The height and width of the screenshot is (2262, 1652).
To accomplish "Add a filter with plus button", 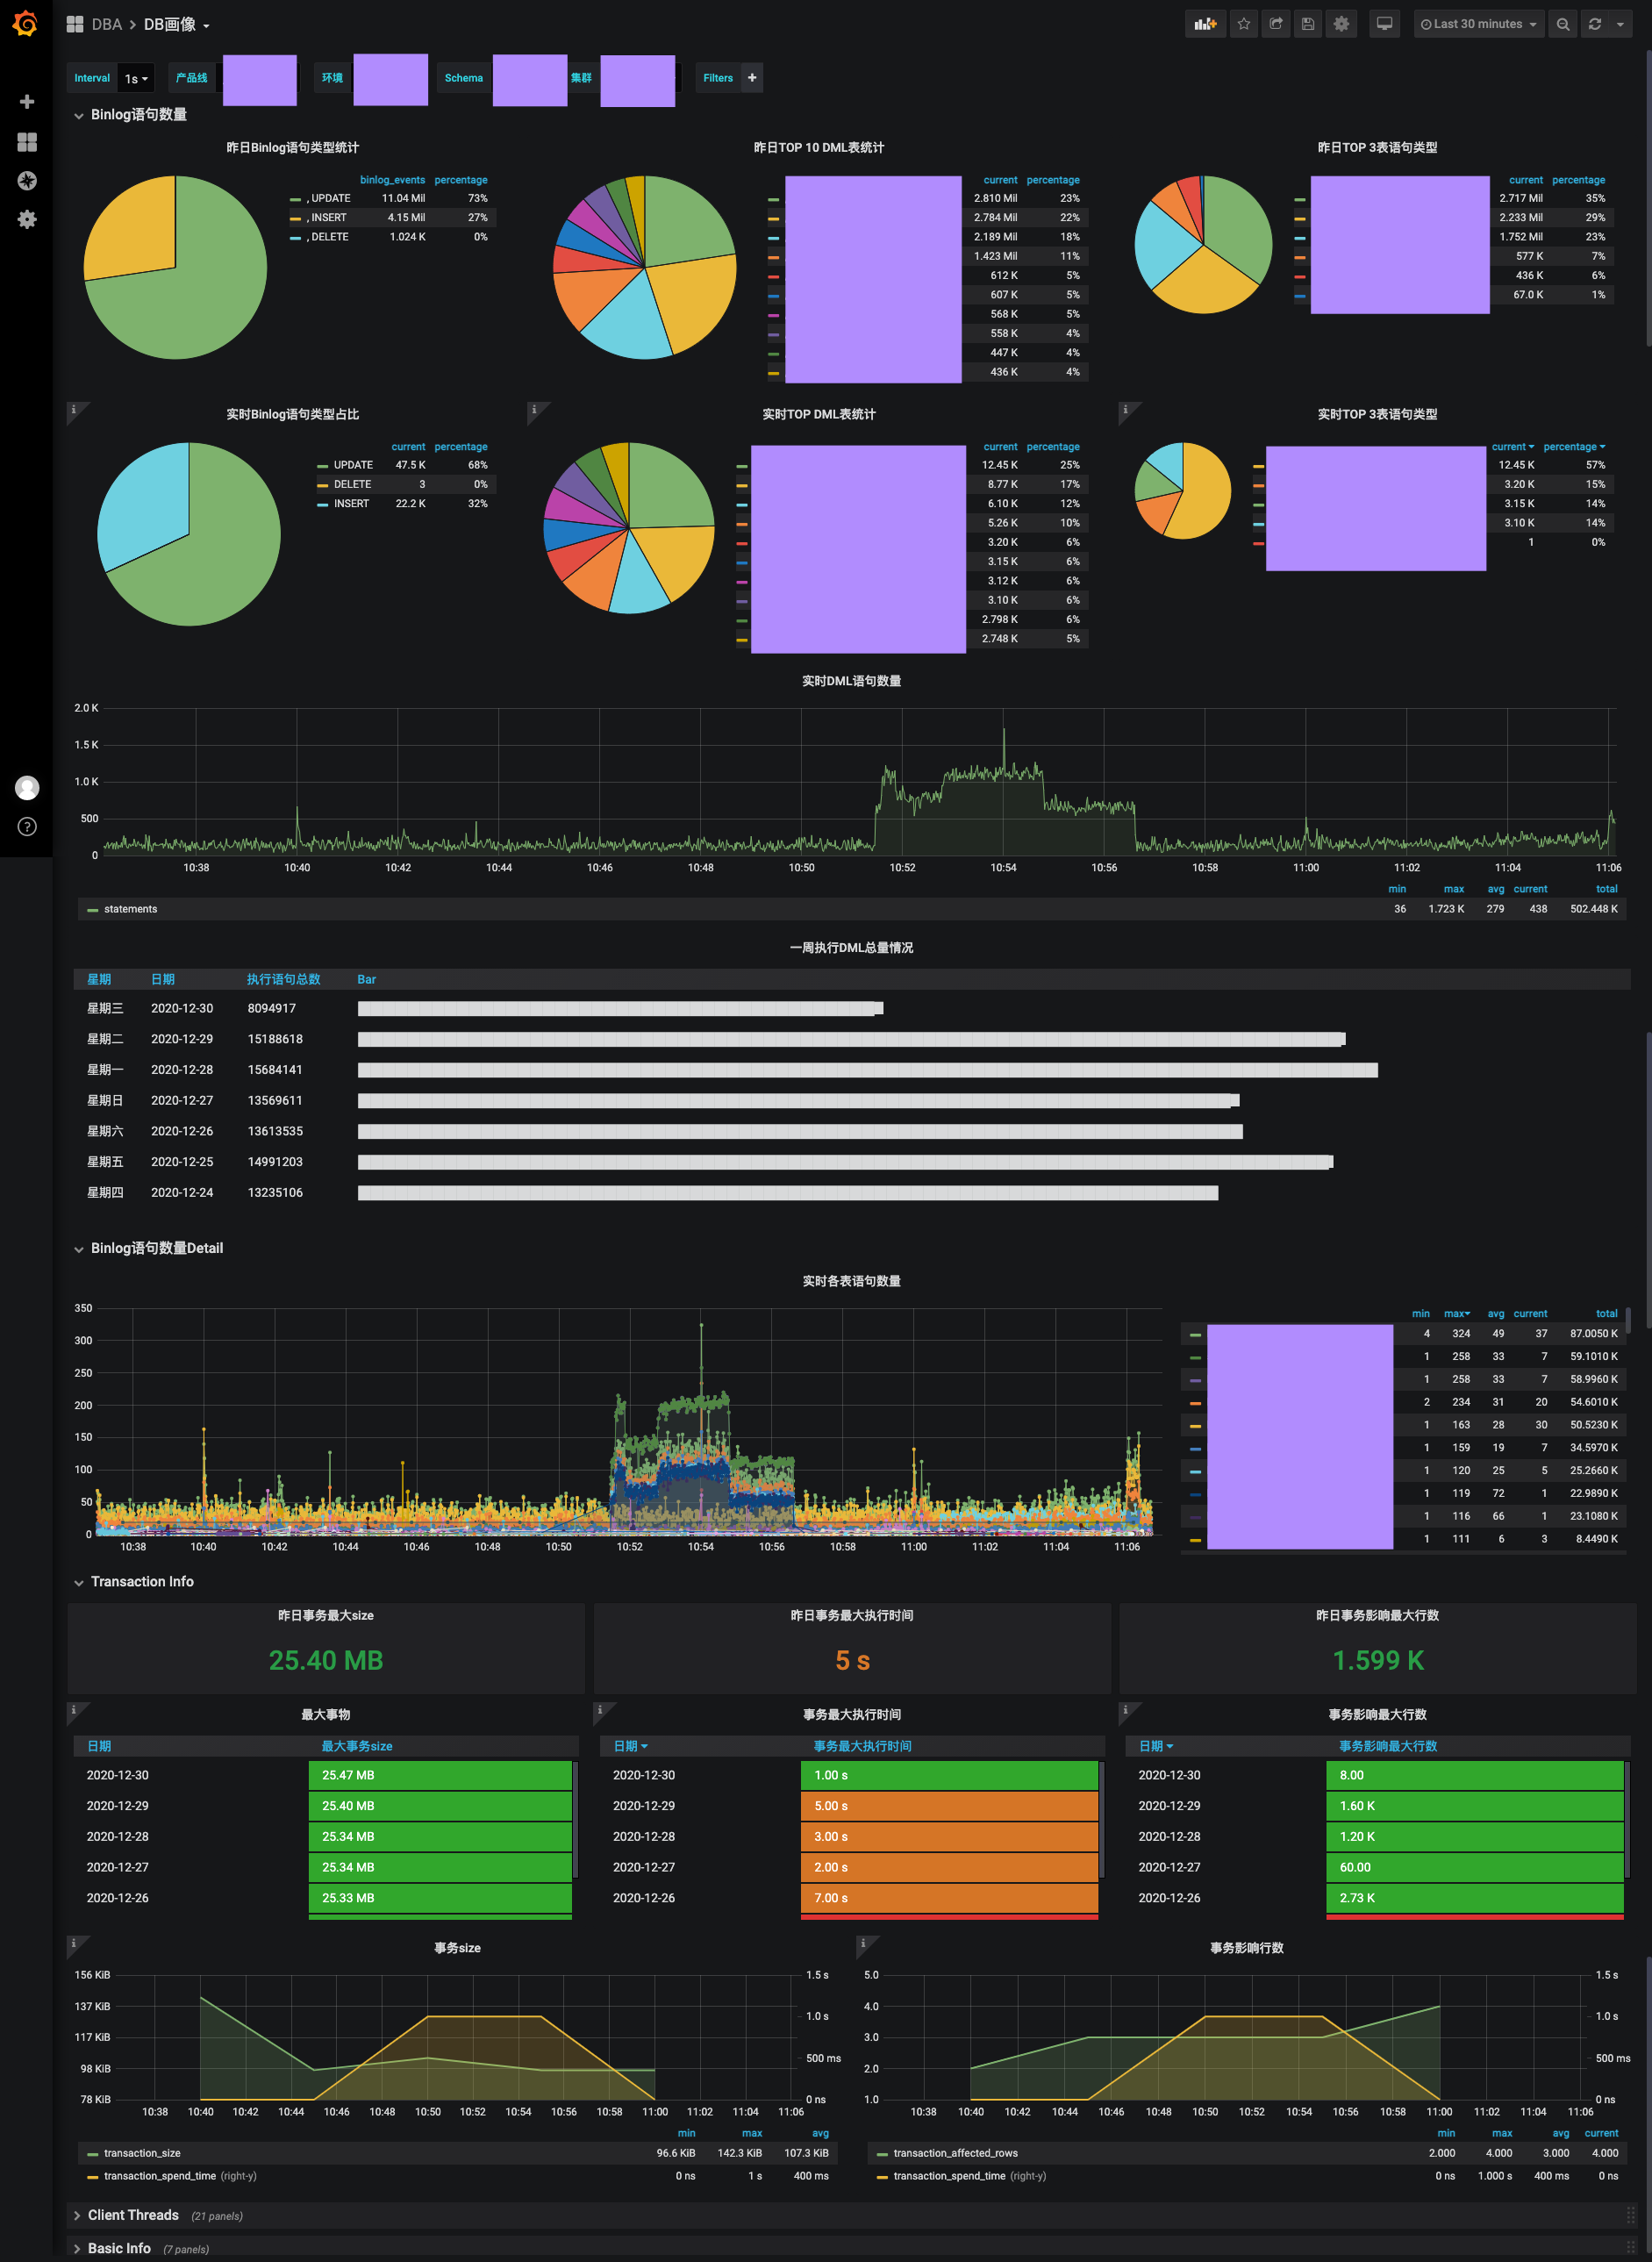I will (752, 78).
